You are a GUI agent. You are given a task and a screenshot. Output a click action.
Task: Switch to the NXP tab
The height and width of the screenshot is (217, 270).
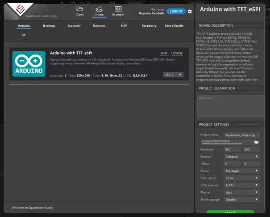124,25
